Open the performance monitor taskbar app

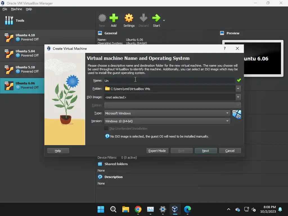150,209
